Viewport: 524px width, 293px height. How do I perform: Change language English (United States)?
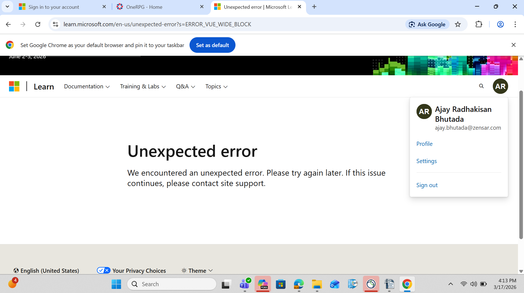point(46,271)
